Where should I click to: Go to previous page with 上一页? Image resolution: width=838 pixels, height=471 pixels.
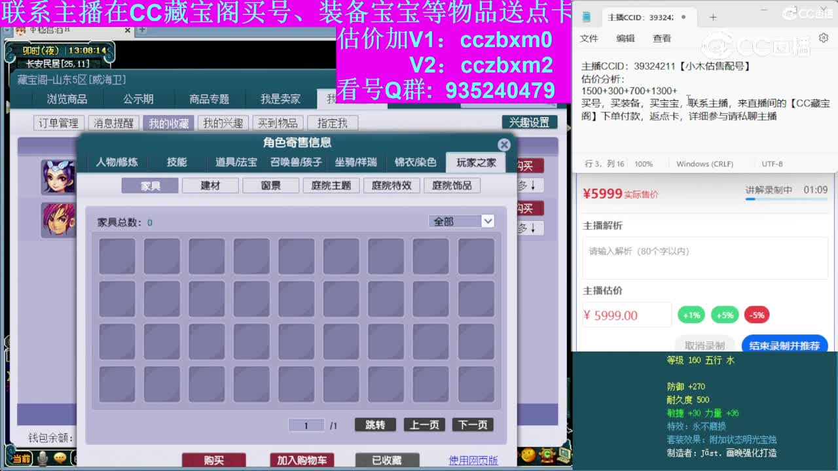click(x=424, y=425)
